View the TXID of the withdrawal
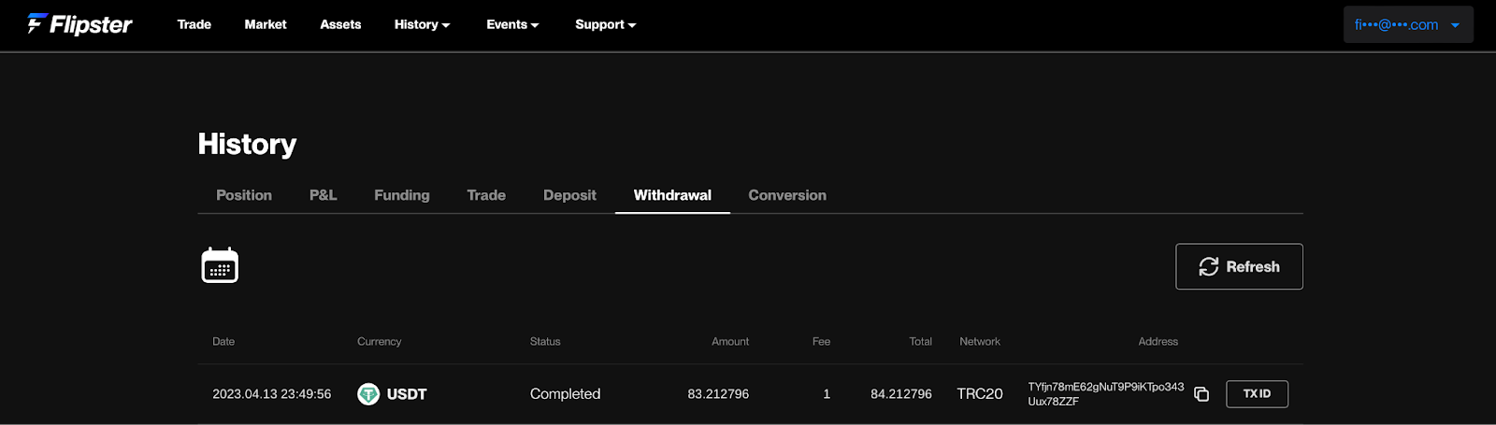Viewport: 1496px width, 425px height. pos(1257,394)
